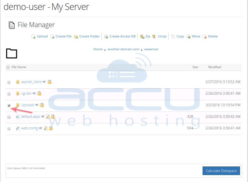Open the aspnet_client folder
248x182 pixels.
[31, 82]
